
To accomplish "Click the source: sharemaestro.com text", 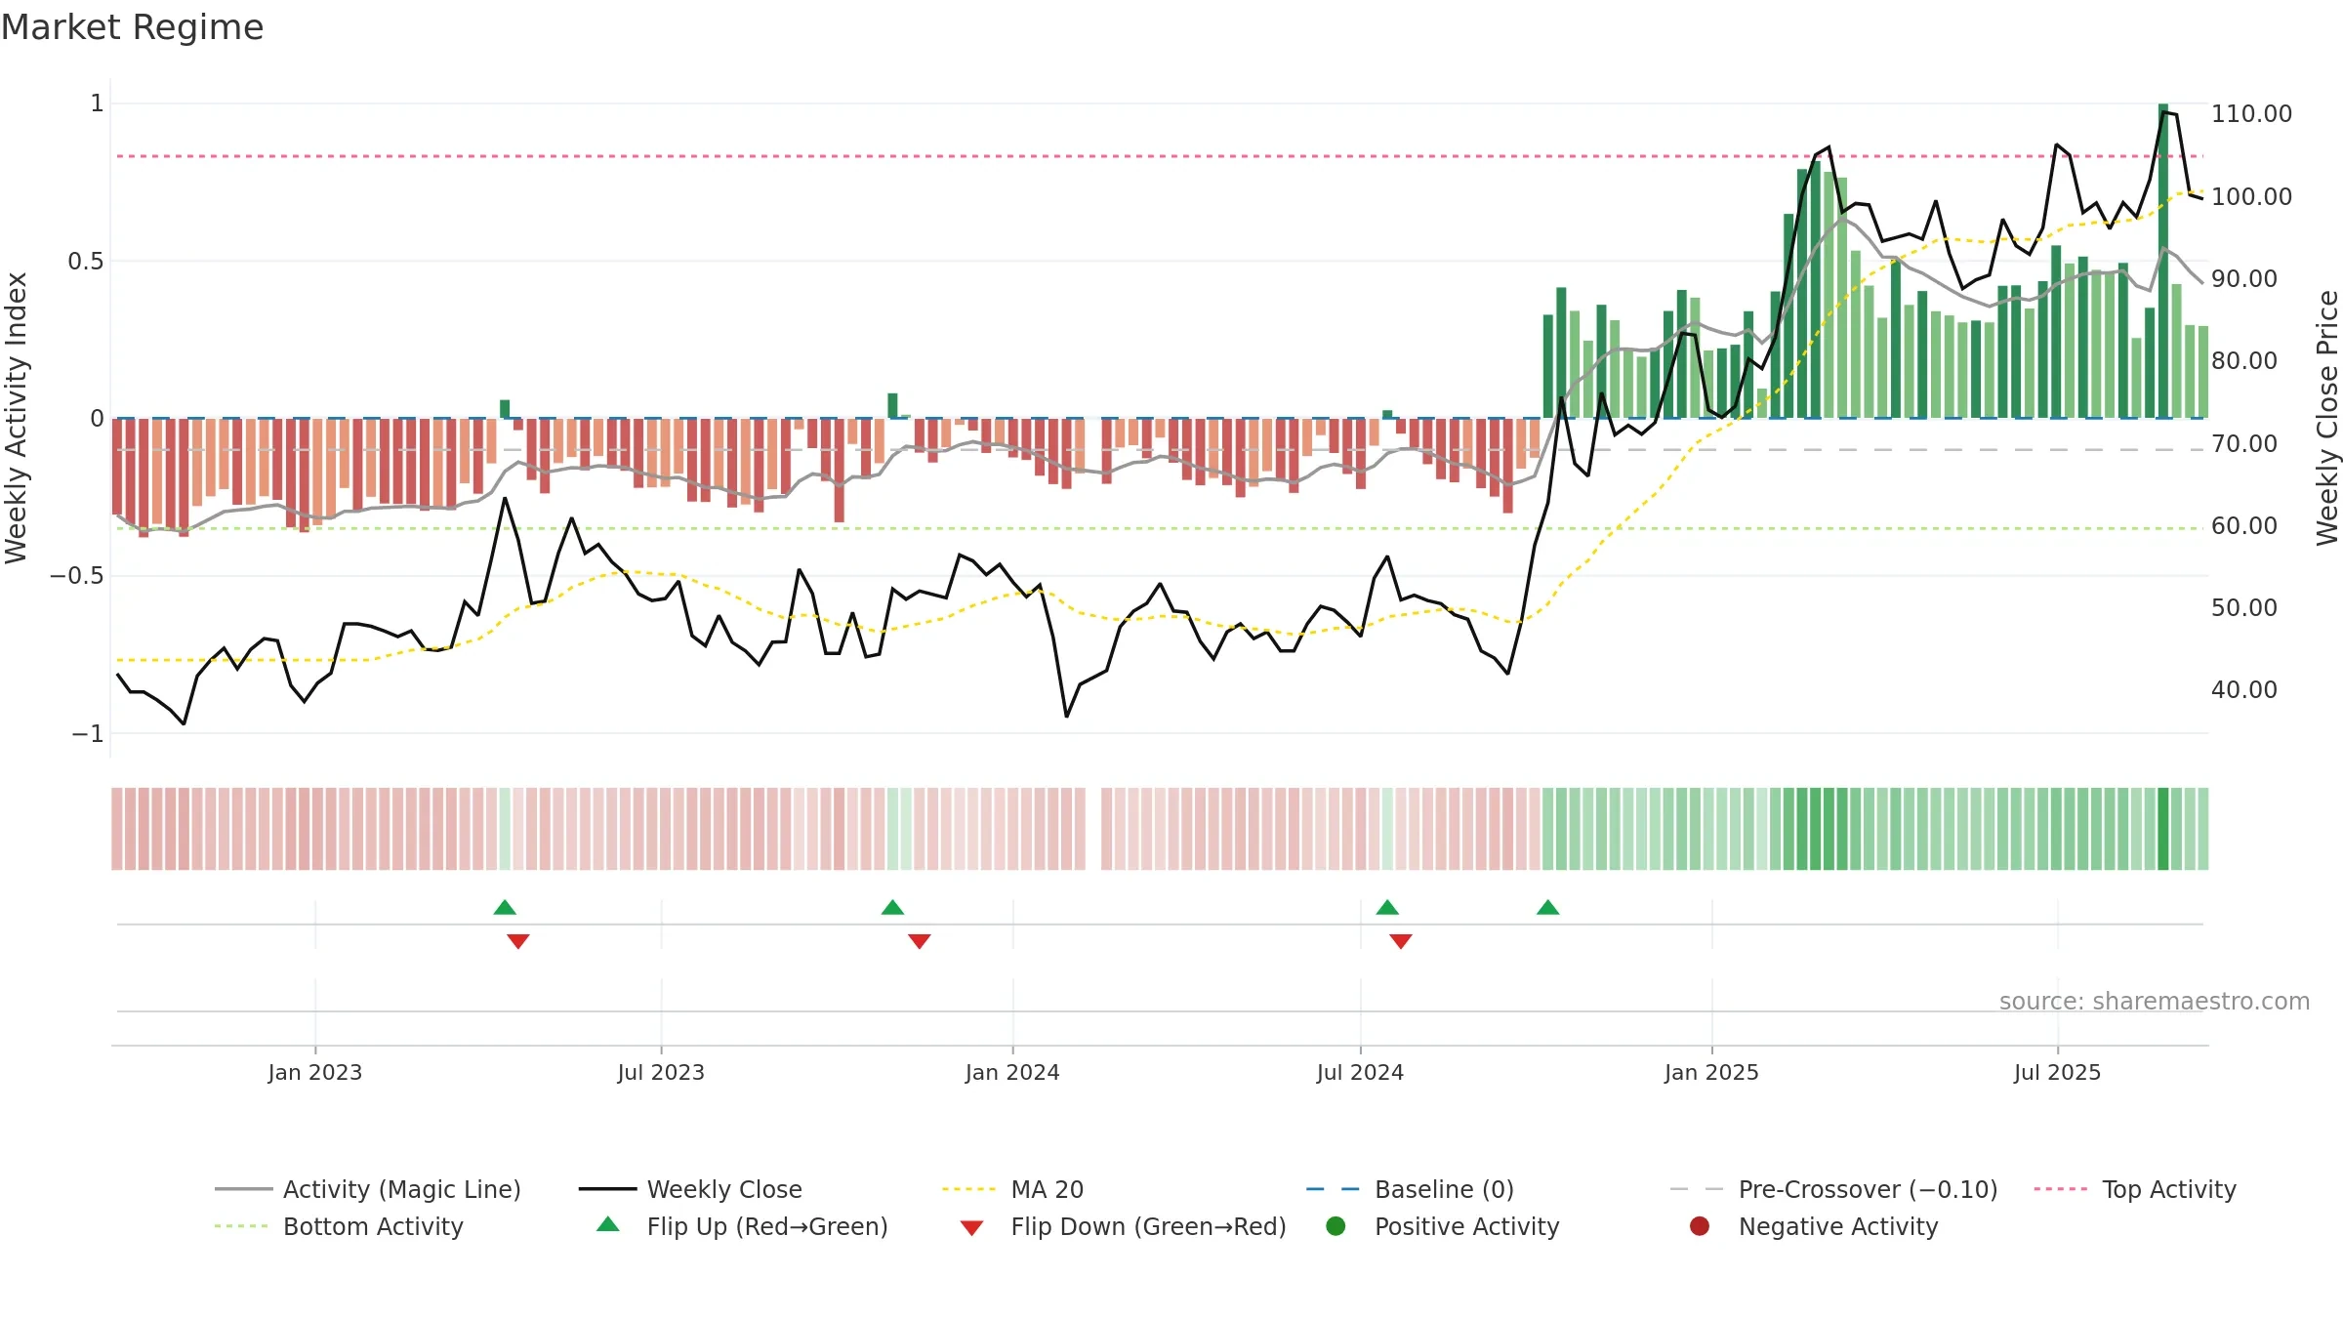I will pyautogui.click(x=2155, y=1002).
